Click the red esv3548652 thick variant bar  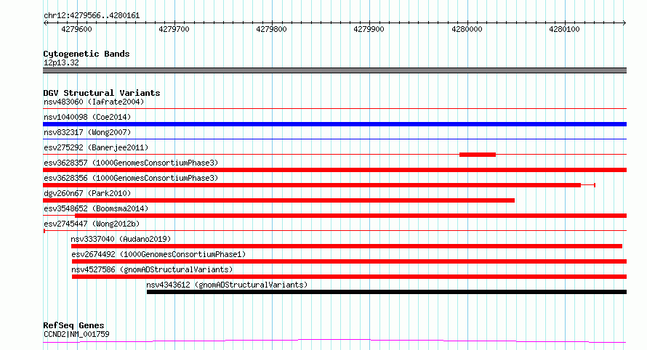[350, 216]
